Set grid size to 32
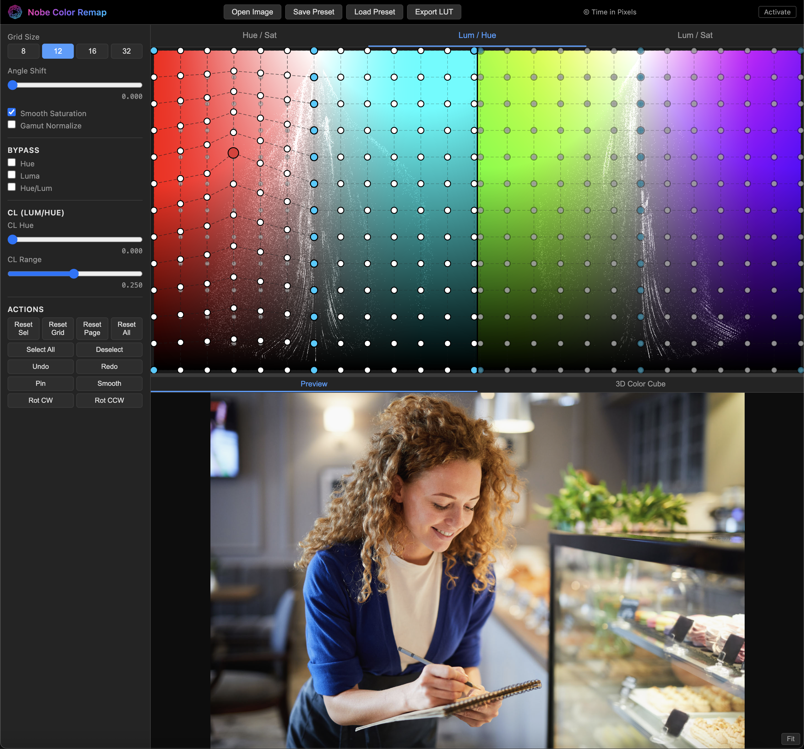The image size is (804, 749). [127, 51]
